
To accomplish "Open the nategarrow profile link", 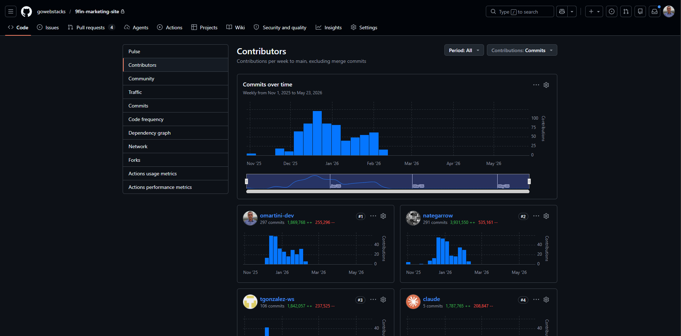I will coord(438,216).
